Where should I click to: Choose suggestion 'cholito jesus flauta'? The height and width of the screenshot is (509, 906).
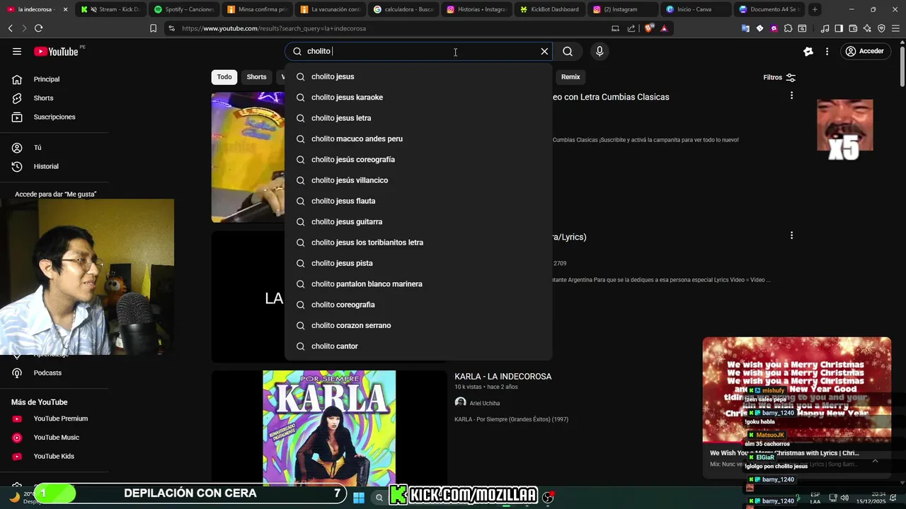(418, 201)
